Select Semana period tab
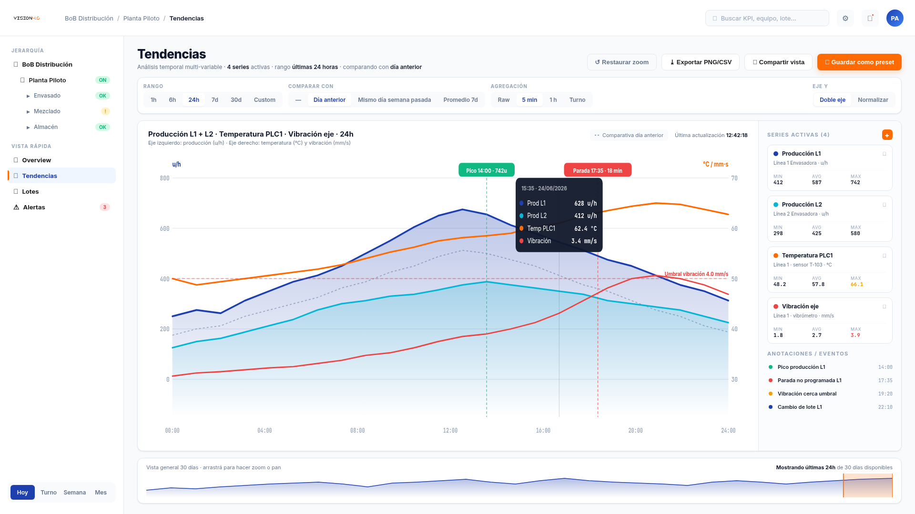The height and width of the screenshot is (514, 915). point(75,493)
